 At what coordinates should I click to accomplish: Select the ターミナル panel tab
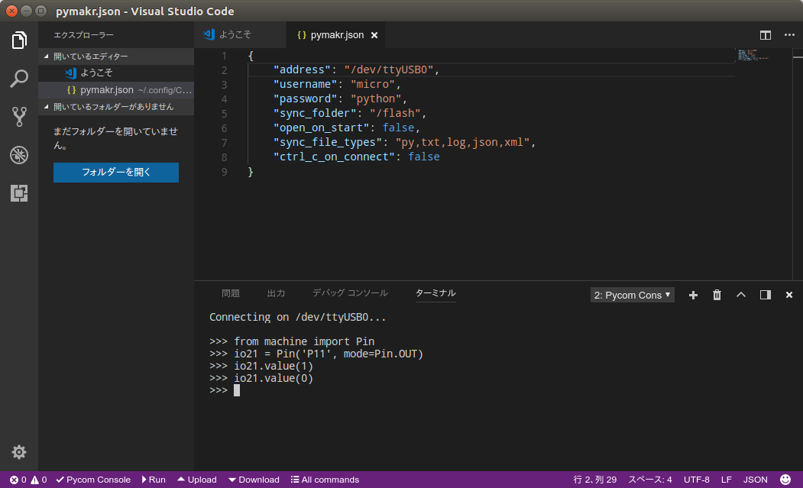tap(435, 293)
